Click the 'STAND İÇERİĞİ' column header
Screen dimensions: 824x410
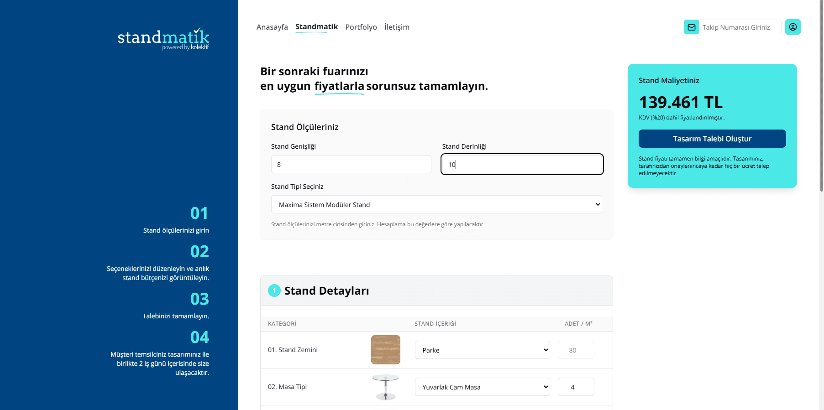[435, 323]
